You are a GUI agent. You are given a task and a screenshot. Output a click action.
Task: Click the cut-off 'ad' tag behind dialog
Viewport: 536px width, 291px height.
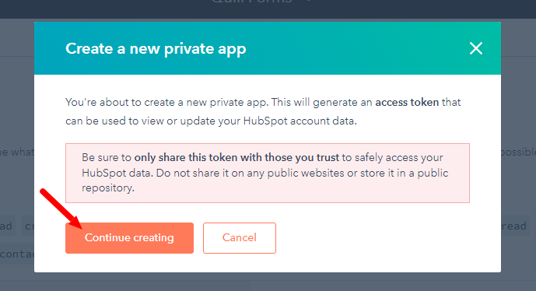[7, 226]
